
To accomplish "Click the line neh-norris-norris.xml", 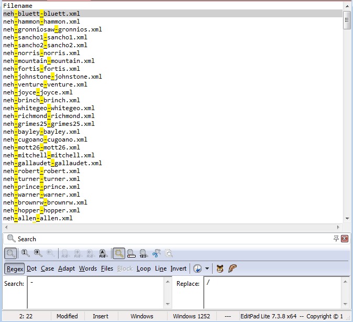I will pos(41,53).
